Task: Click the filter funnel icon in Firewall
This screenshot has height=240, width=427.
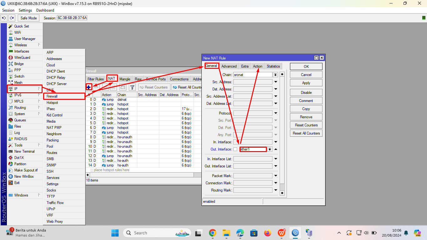Action: (x=132, y=87)
